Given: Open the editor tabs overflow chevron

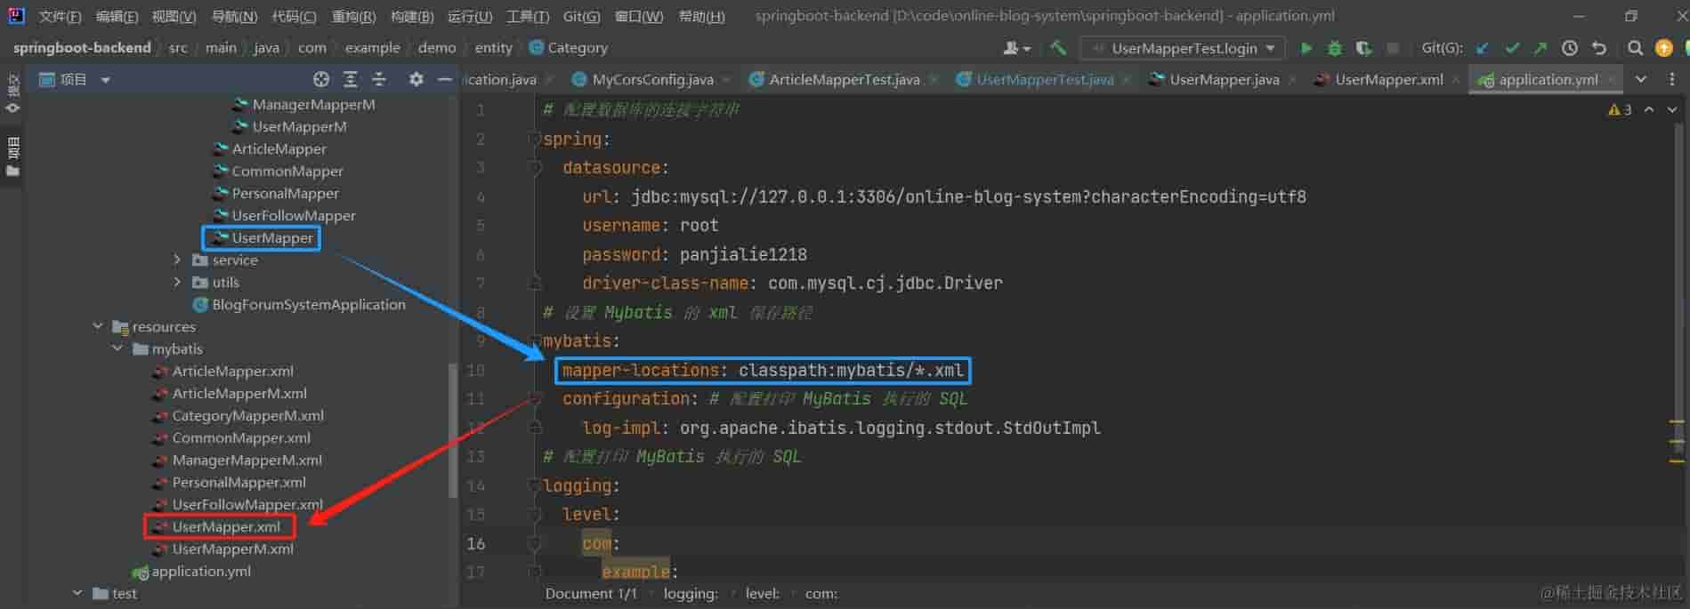Looking at the screenshot, I should (x=1641, y=79).
